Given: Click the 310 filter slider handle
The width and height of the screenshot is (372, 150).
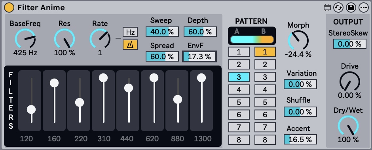Looking at the screenshot, I should [x=103, y=78].
